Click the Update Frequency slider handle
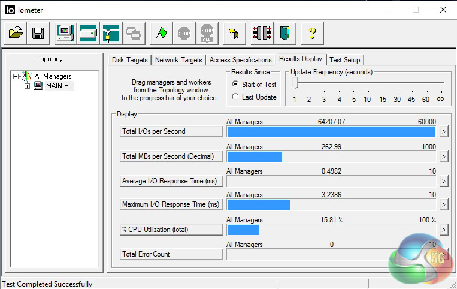This screenshot has width=457, height=289. pyautogui.click(x=295, y=84)
